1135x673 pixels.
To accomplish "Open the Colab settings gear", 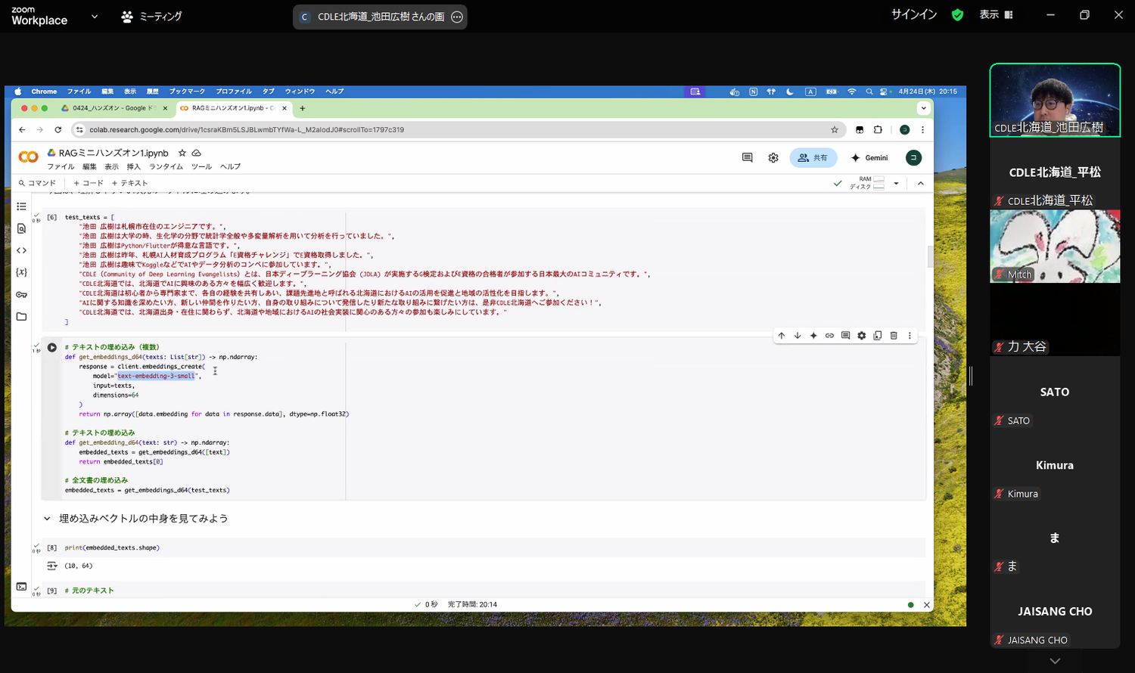I will tap(773, 158).
